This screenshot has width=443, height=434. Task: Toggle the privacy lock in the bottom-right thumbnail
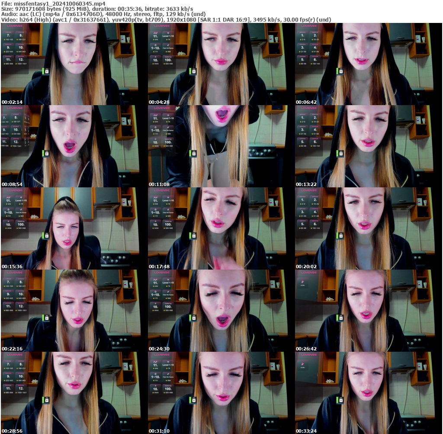(x=341, y=400)
